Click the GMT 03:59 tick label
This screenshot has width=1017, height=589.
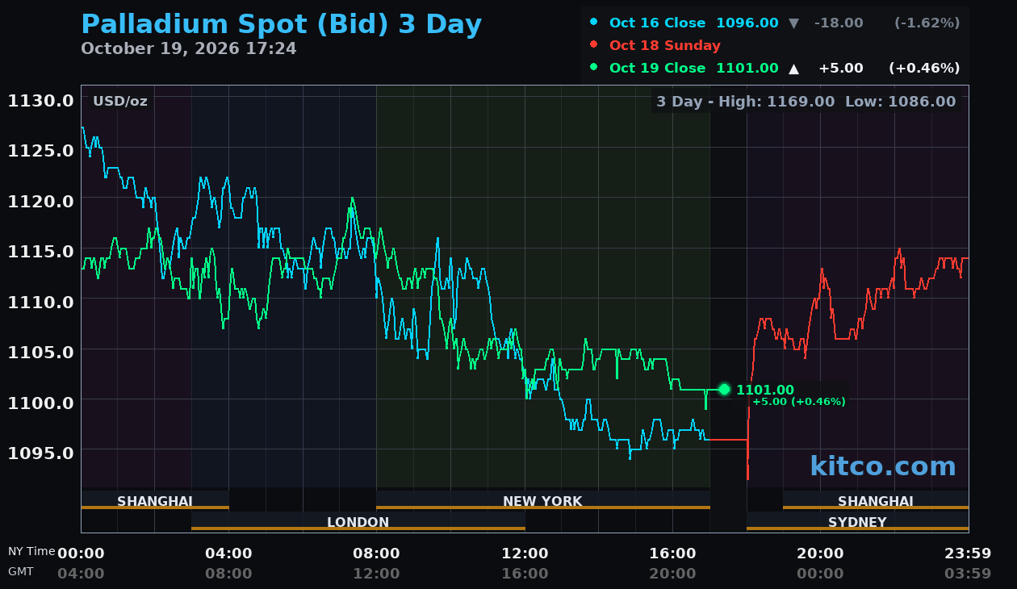968,574
